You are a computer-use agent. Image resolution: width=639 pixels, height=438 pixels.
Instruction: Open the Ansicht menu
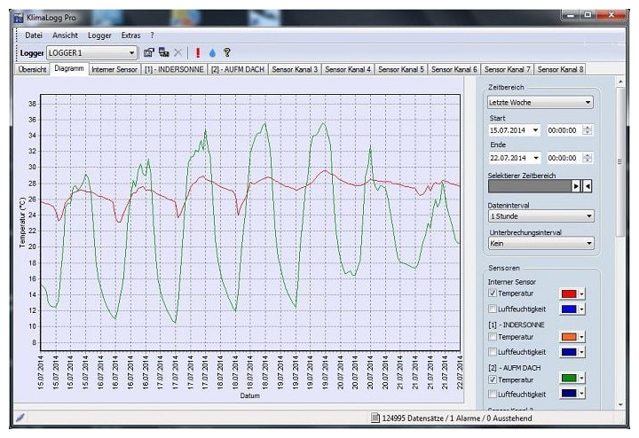(65, 35)
